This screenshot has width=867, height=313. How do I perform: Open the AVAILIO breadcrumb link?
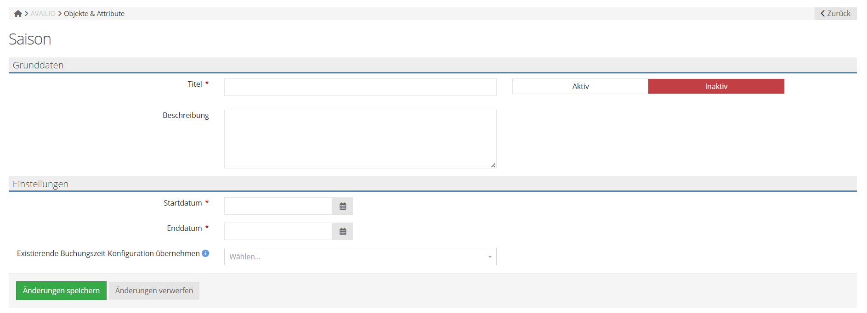pos(43,14)
